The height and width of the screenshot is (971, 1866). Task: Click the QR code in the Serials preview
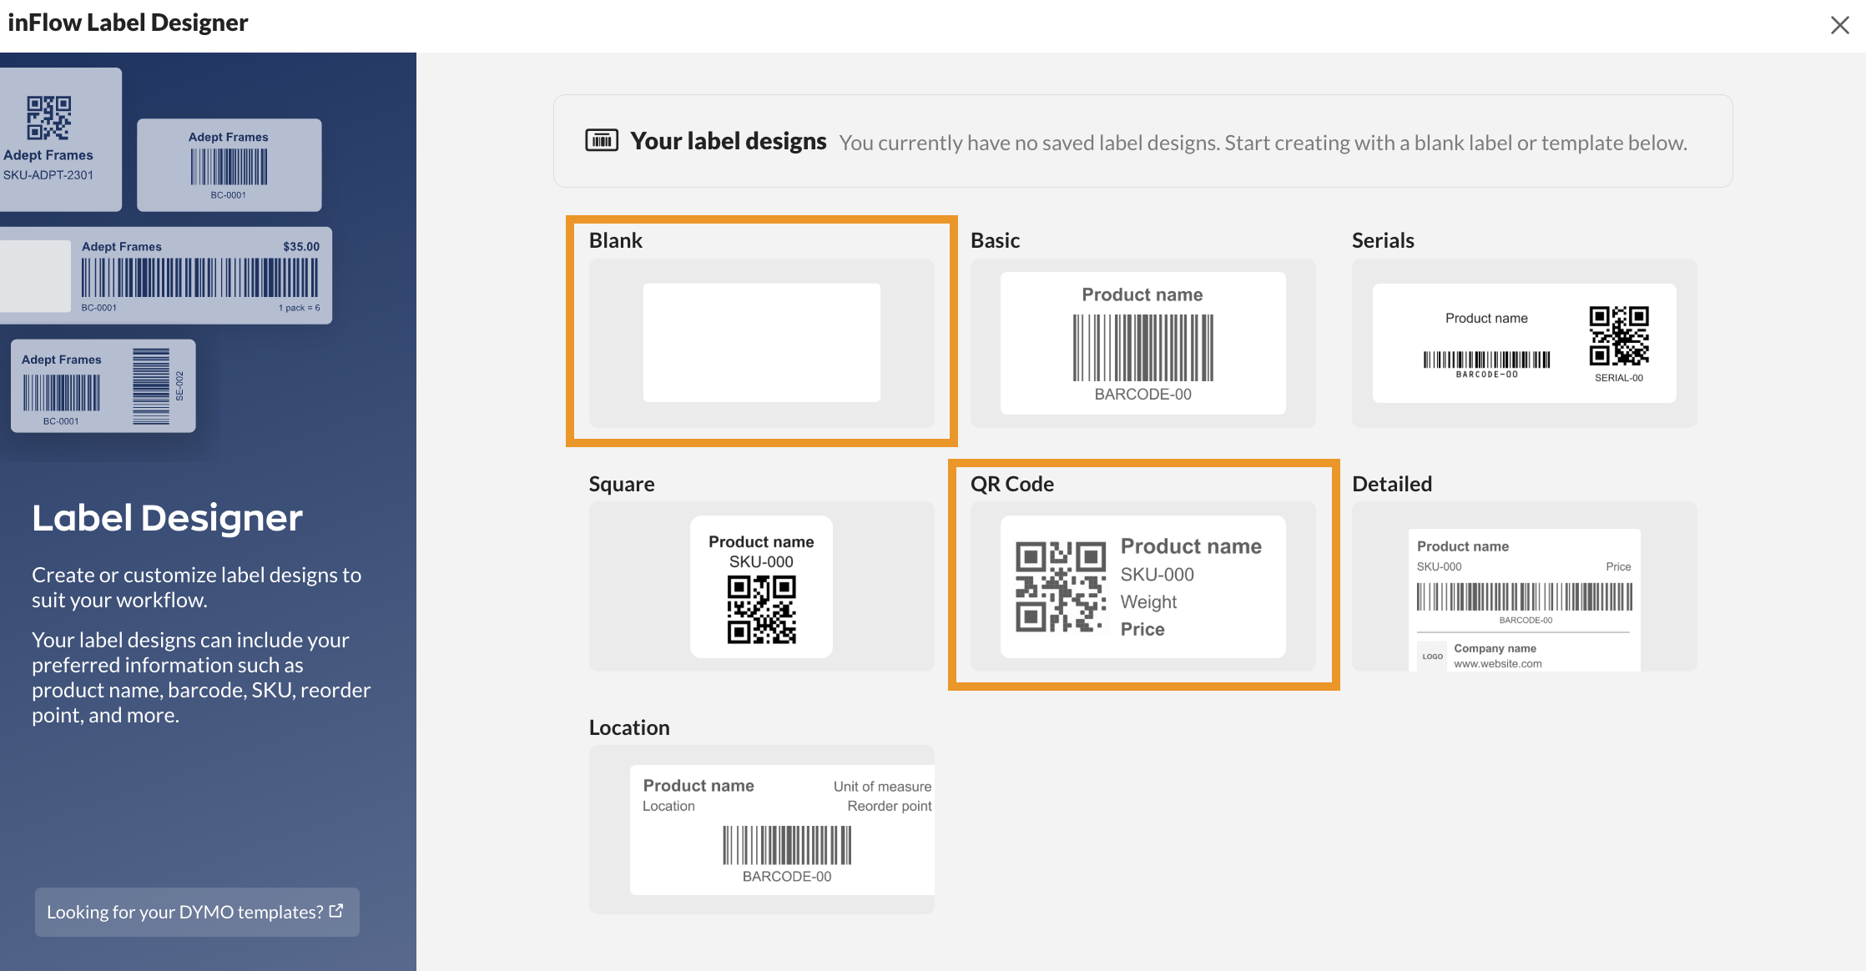click(x=1619, y=335)
